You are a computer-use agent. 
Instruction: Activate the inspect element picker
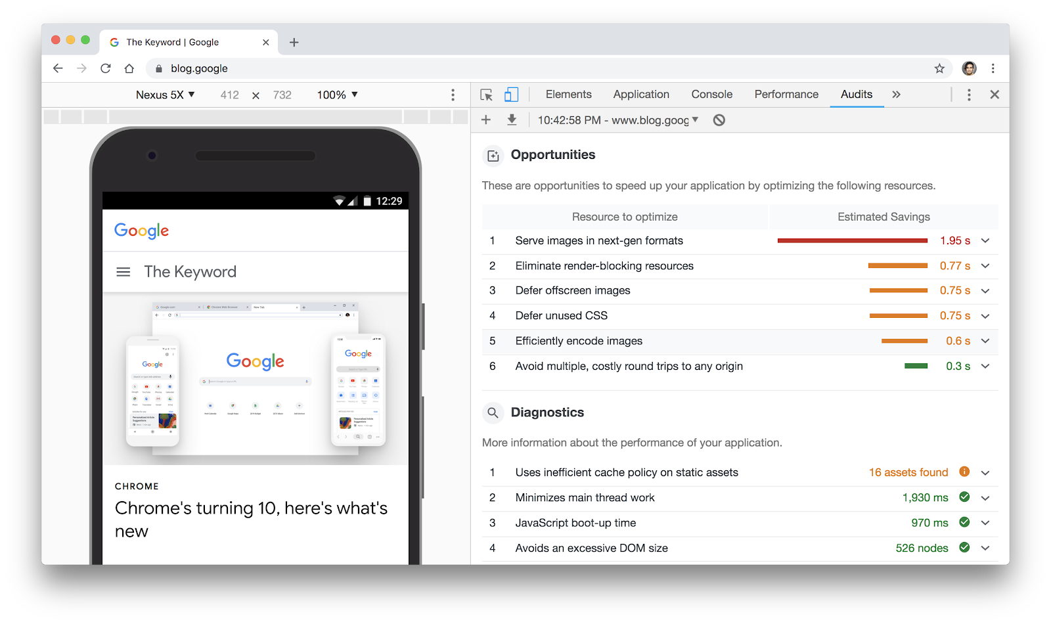point(487,95)
